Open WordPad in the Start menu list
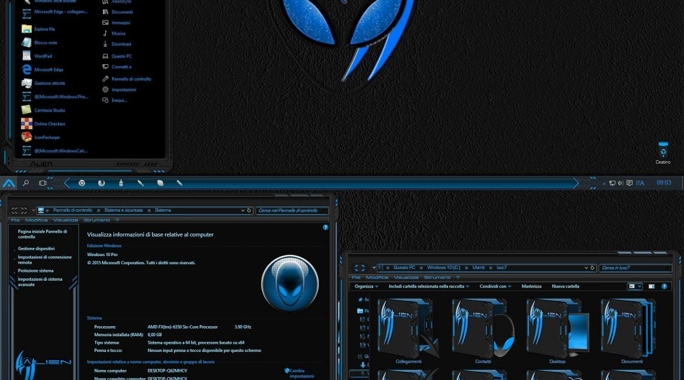The width and height of the screenshot is (684, 380). (37, 56)
